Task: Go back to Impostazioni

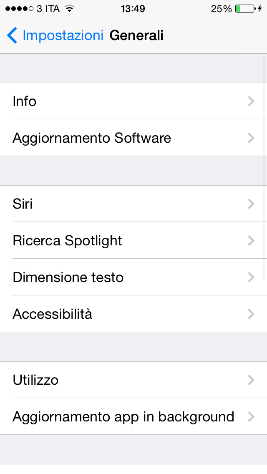Action: (x=63, y=36)
